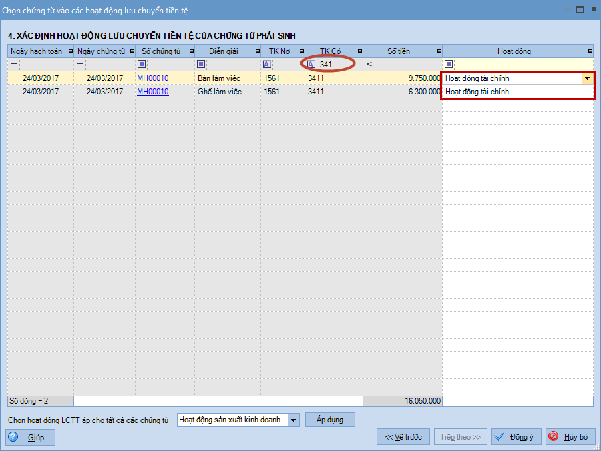Open filter operator for Số chứng từ
Image resolution: width=601 pixels, height=451 pixels.
[x=142, y=64]
